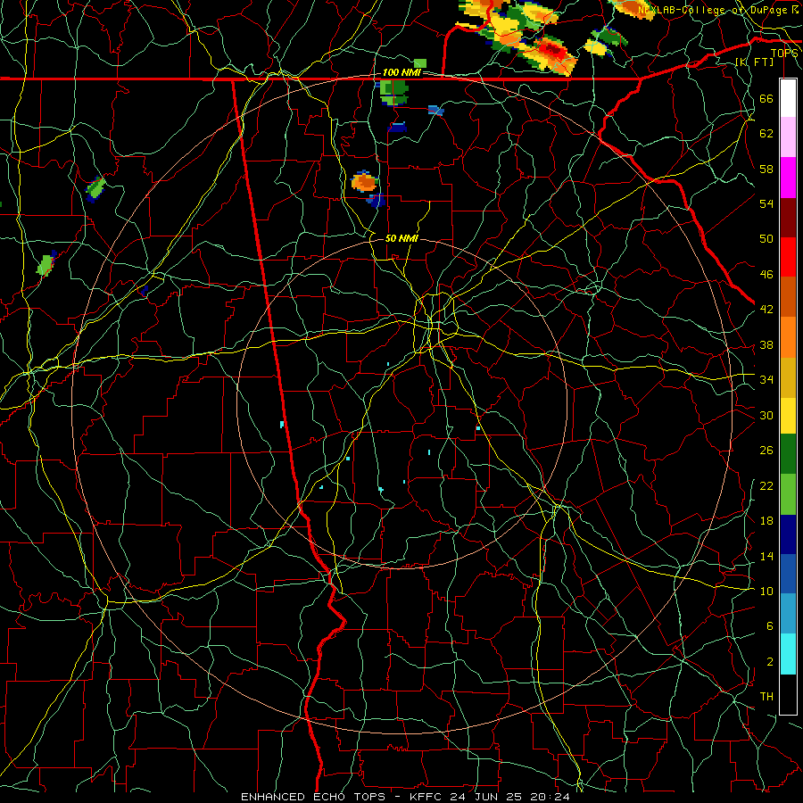Click the cyan legend swatch
Image resolution: width=803 pixels, height=803 pixels.
(x=788, y=654)
